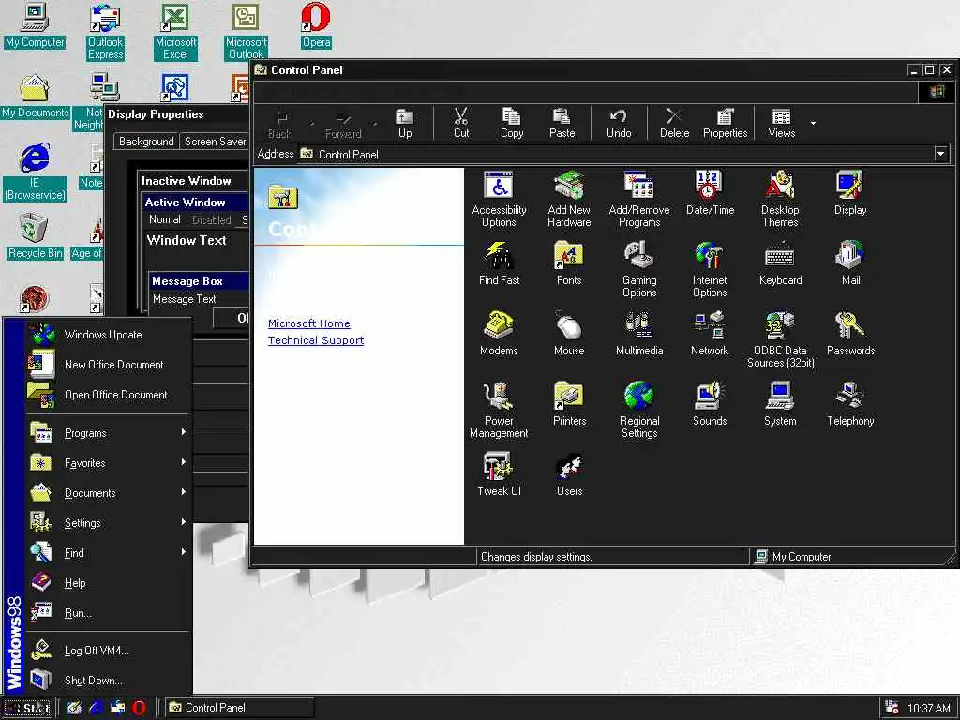Follow the Microsoft Home link

point(309,323)
